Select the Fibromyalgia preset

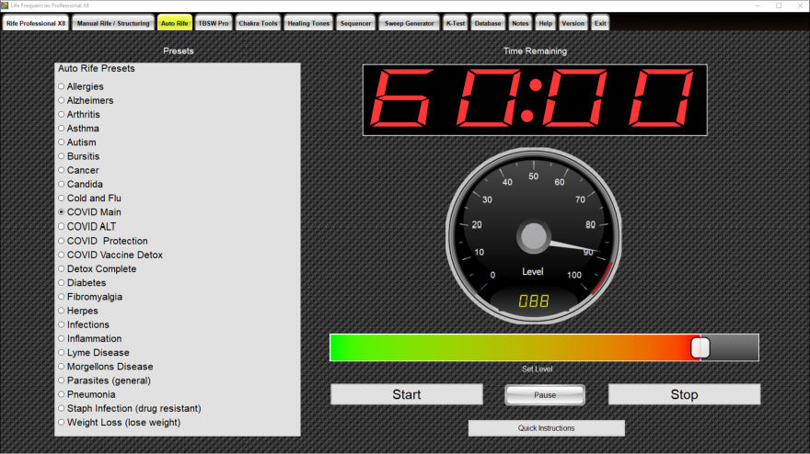[90, 297]
